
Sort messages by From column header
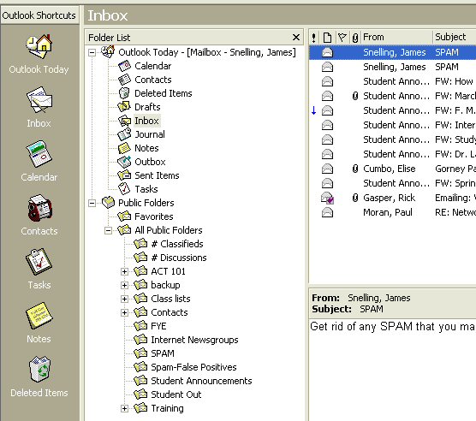click(x=396, y=38)
